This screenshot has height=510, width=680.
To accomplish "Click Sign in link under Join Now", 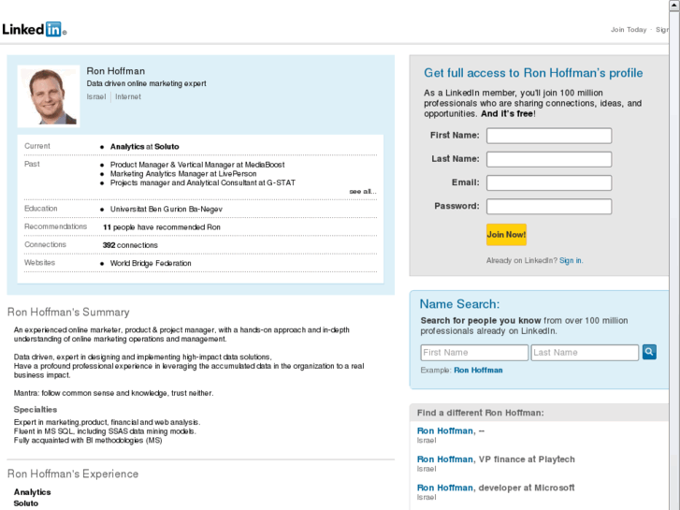I will point(571,260).
